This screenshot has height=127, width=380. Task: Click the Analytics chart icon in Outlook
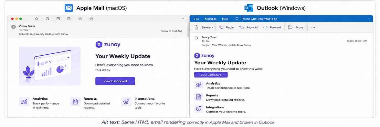coord(199,85)
